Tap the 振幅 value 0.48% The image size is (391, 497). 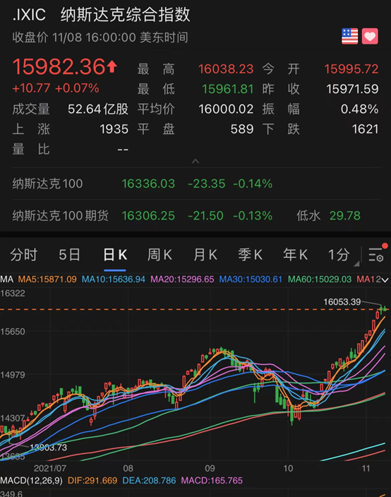click(360, 109)
